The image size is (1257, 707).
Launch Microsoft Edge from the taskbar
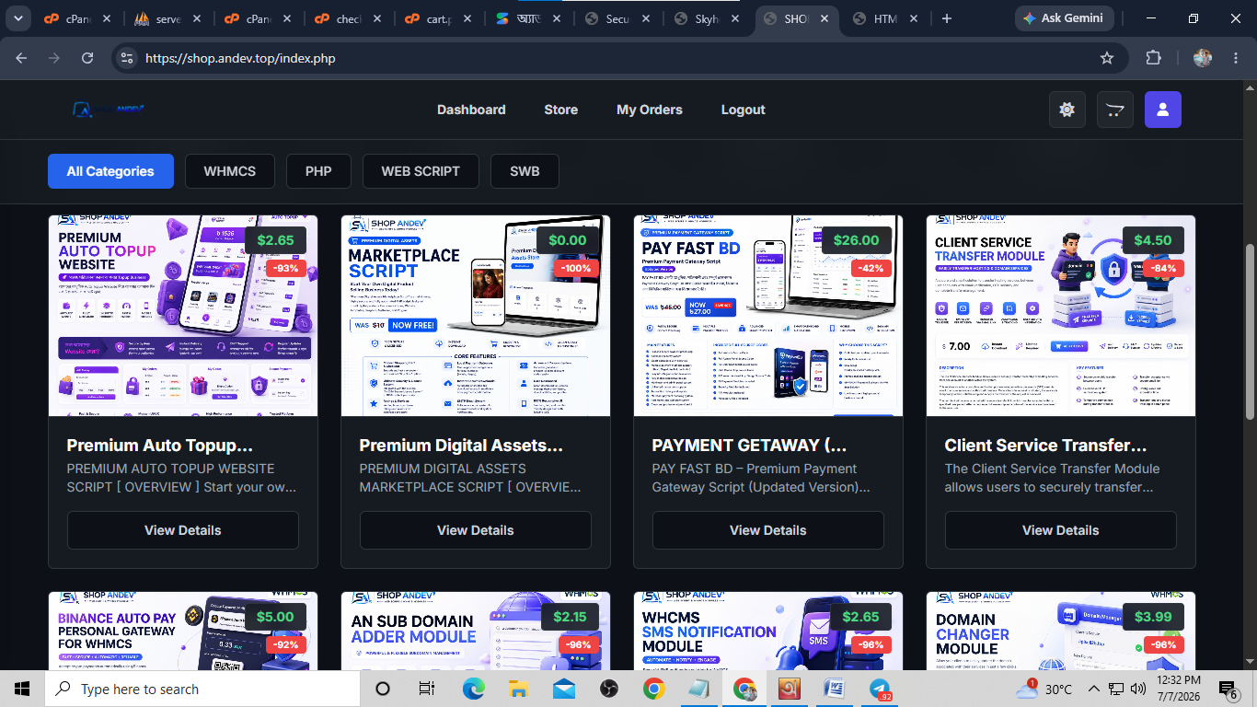pos(473,689)
